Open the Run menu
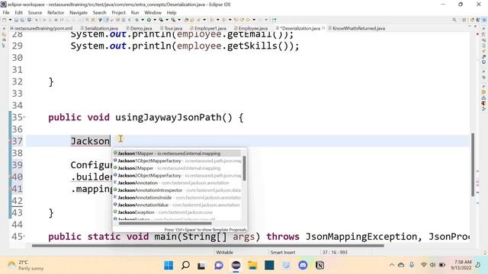Viewport: 488px width, 274px height. tap(135, 12)
